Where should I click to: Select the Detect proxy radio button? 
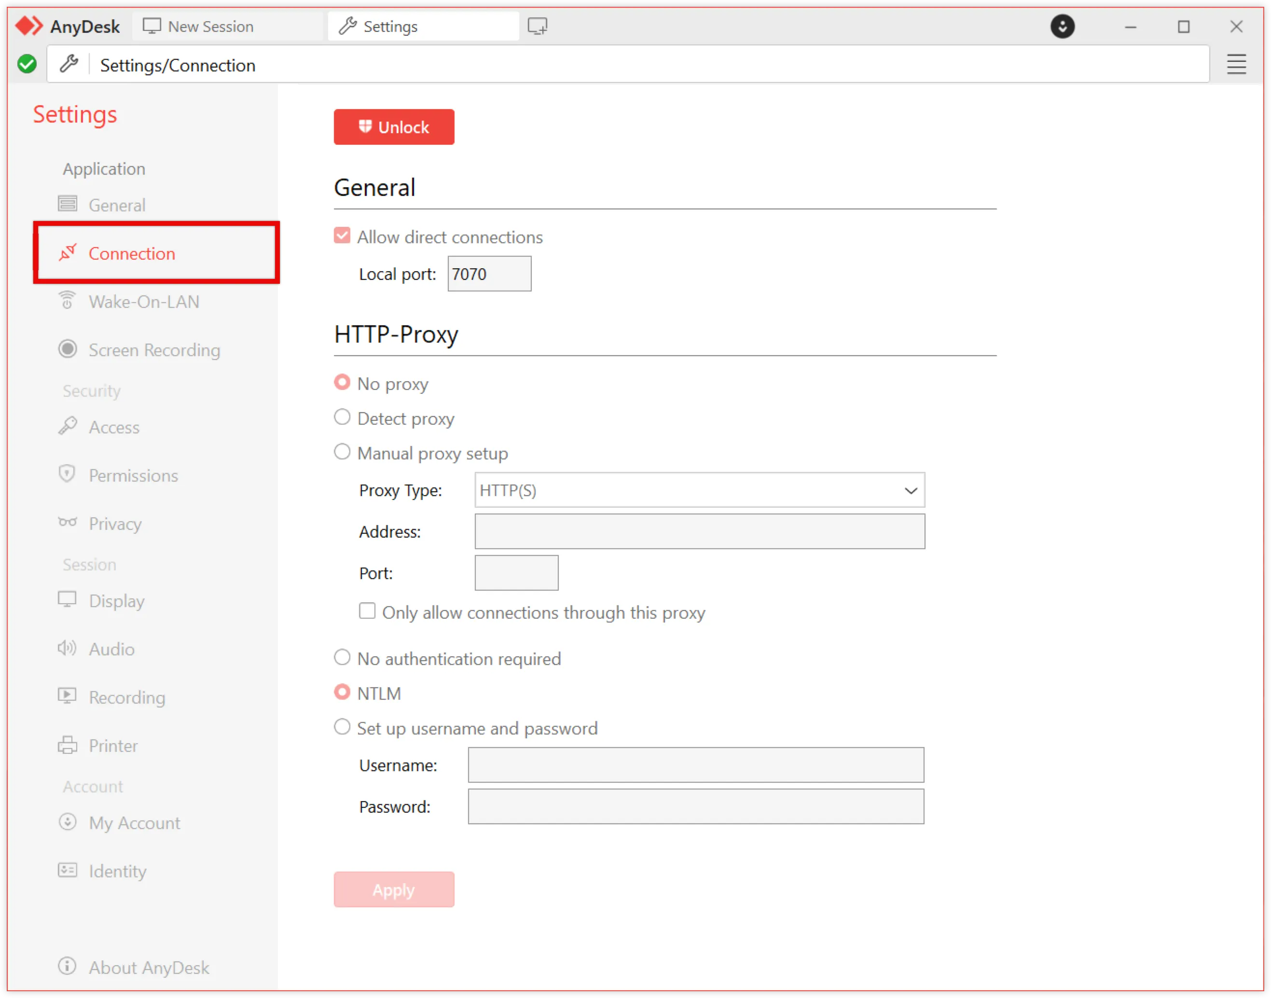click(342, 417)
